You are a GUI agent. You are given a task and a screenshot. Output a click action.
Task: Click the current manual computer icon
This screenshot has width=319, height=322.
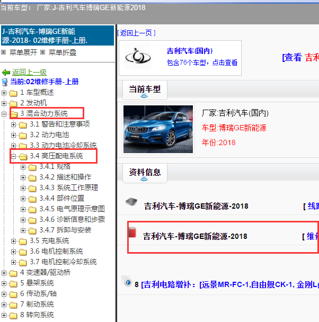pos(5,82)
